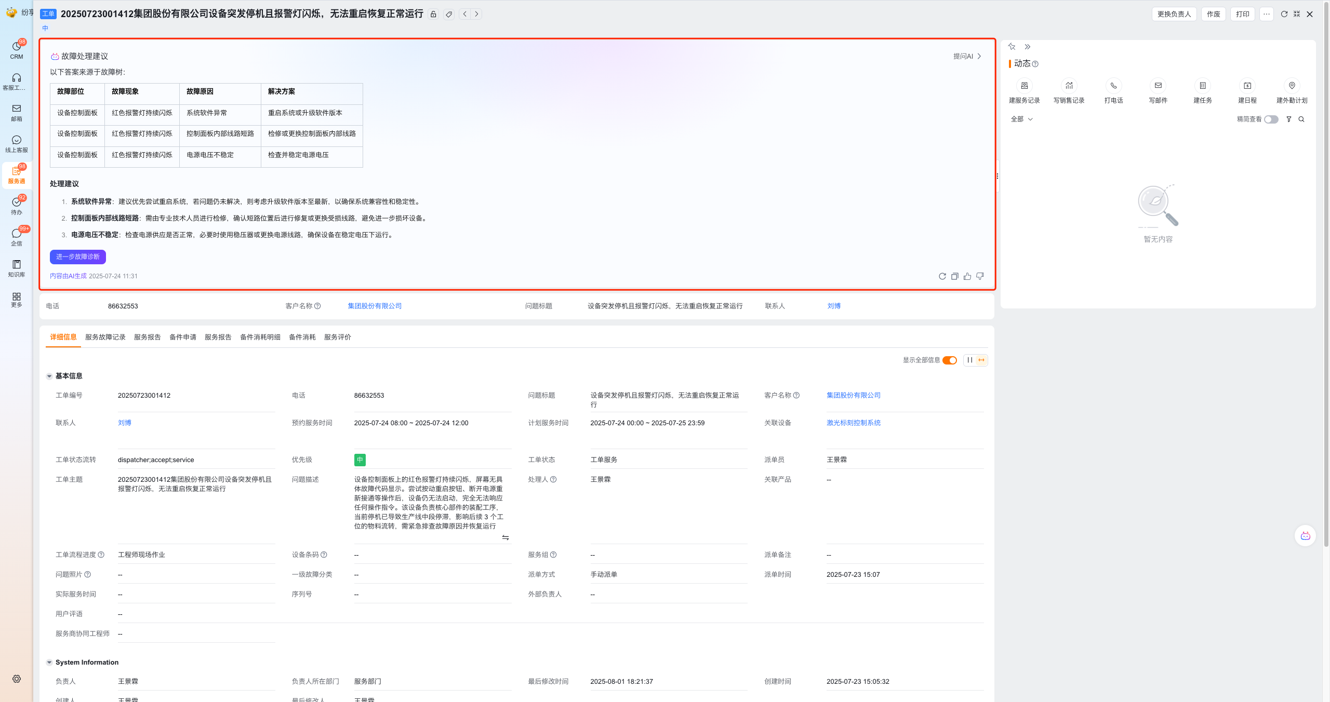Copy the AI suggestion content

coord(954,276)
